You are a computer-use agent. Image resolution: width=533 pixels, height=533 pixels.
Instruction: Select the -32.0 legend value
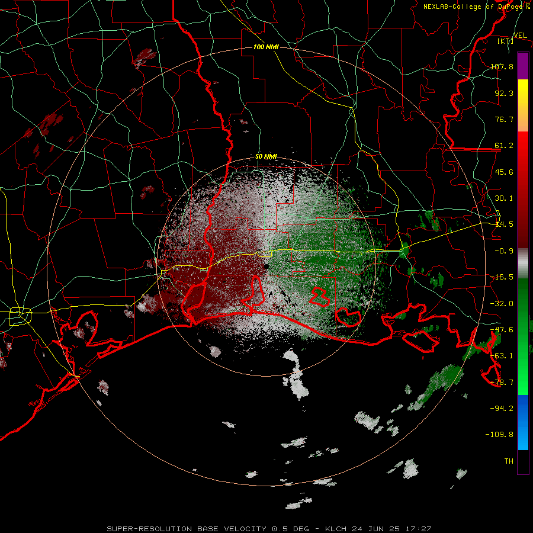tap(502, 304)
